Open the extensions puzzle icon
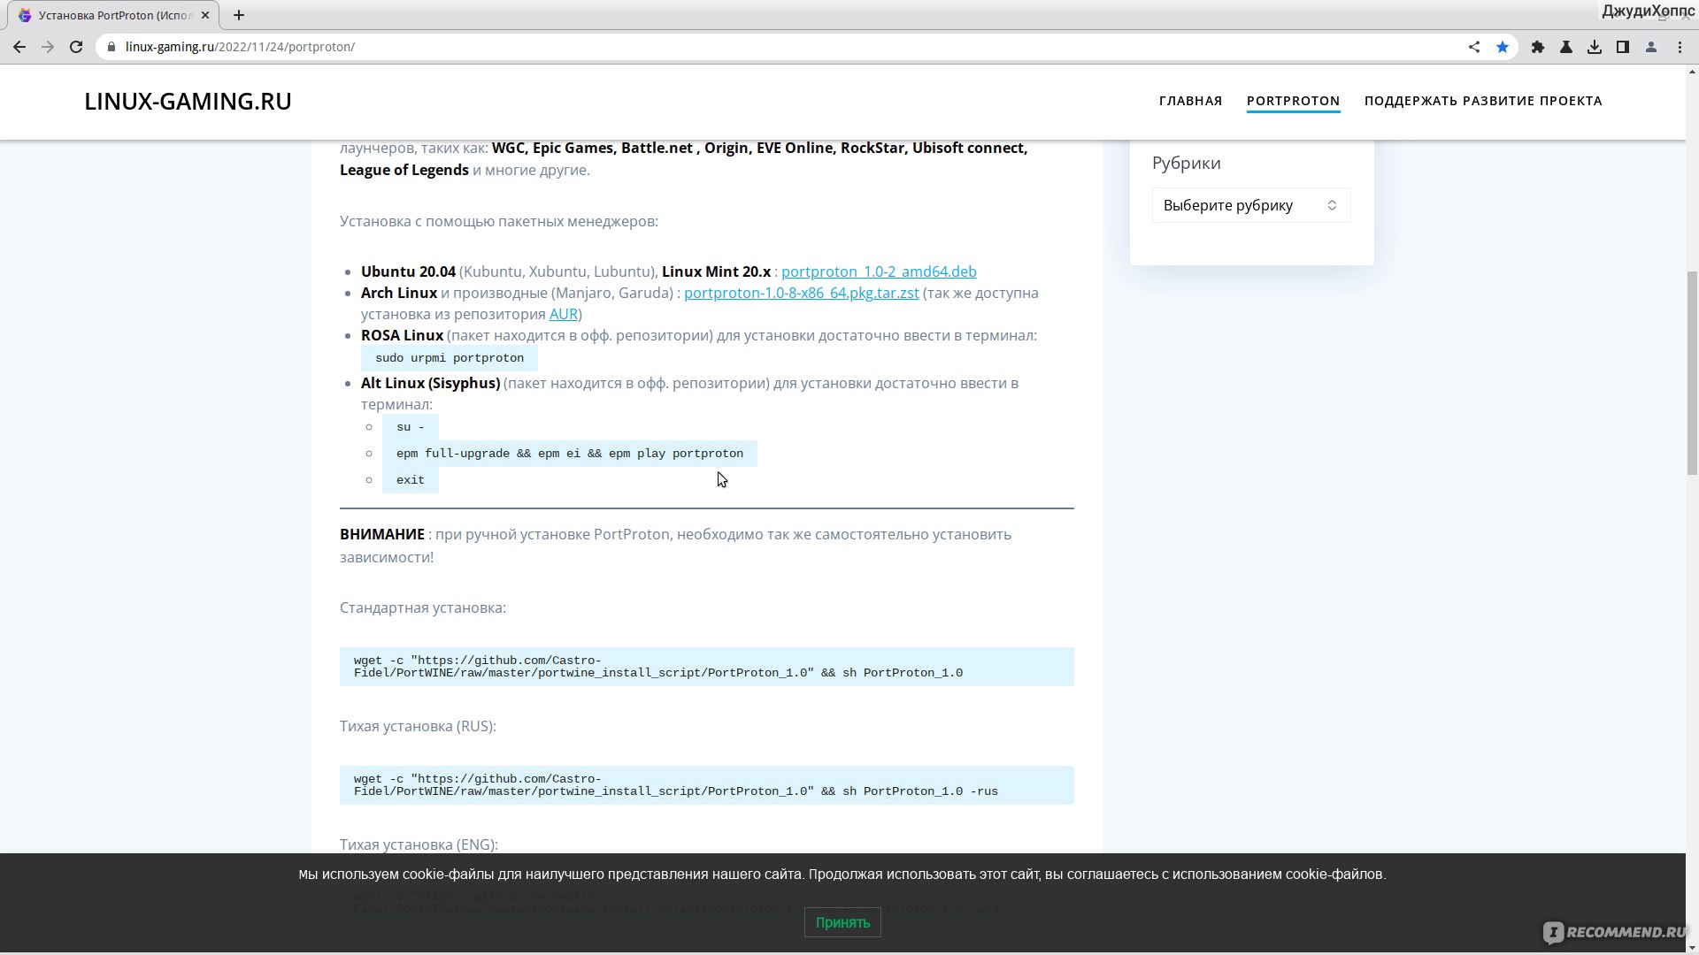The image size is (1699, 955). tap(1538, 47)
